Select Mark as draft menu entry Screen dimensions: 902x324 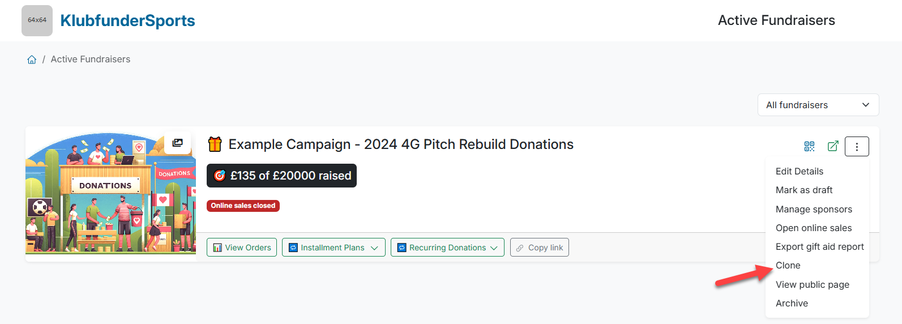[x=803, y=190]
